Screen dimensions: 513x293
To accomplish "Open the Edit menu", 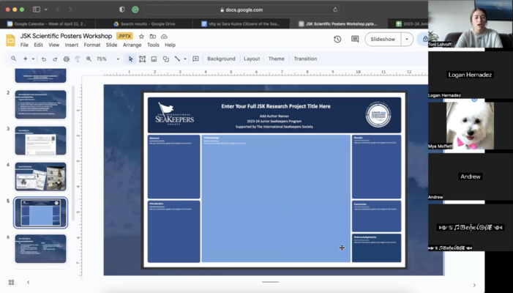I will click(38, 45).
